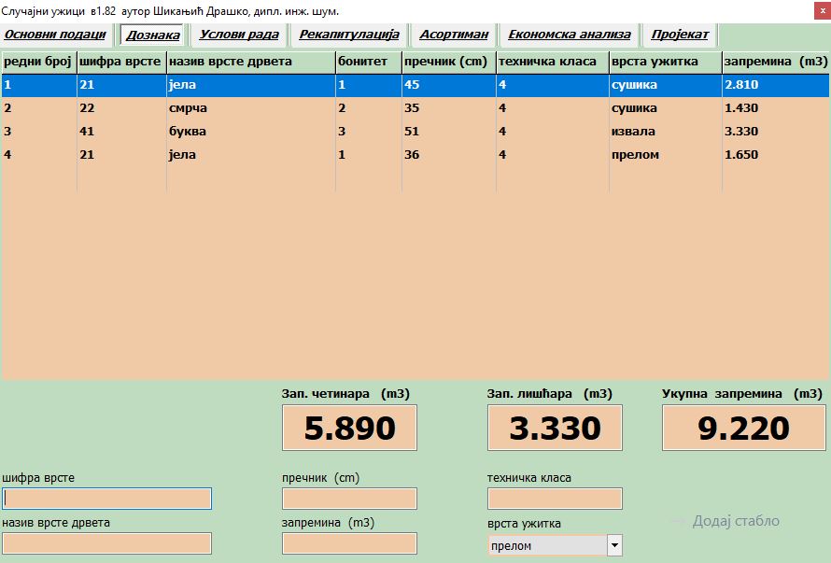This screenshot has height=563, width=831.
Task: Click the пречник (cm) input field
Action: coord(349,499)
